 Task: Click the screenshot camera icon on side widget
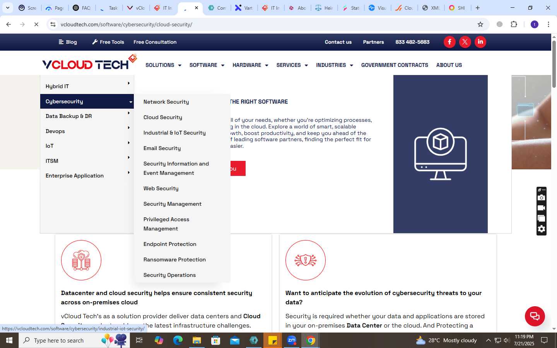click(541, 198)
